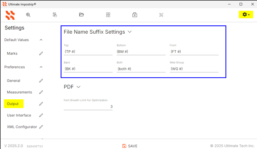Click the four-squares layout toolbar icon

pyautogui.click(x=108, y=15)
